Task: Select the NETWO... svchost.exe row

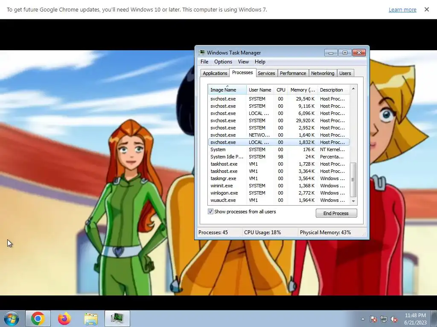Action: click(279, 135)
